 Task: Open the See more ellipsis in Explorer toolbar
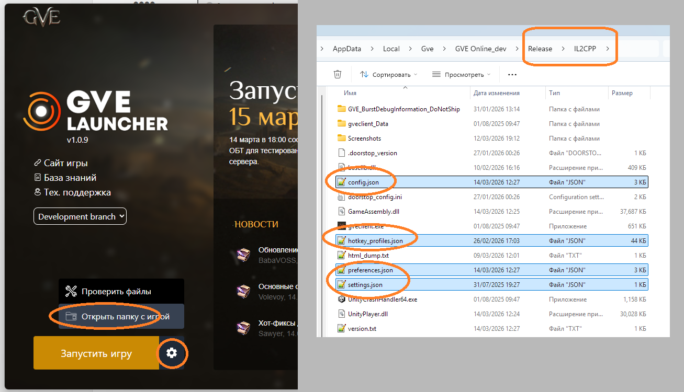point(512,74)
